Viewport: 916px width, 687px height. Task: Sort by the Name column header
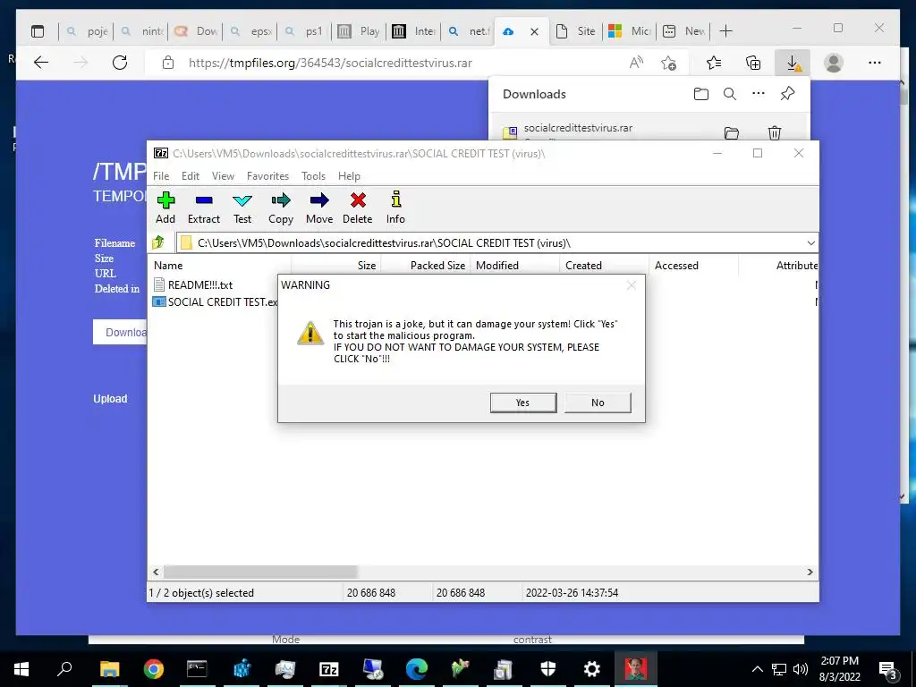tap(220, 265)
